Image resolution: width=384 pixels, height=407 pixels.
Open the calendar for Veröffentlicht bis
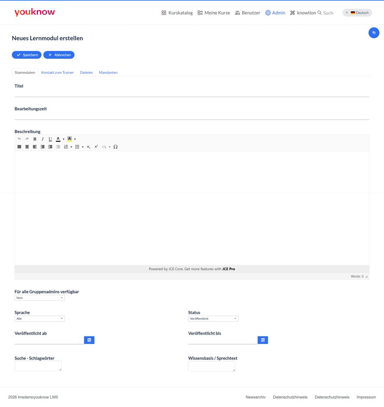pos(263,340)
